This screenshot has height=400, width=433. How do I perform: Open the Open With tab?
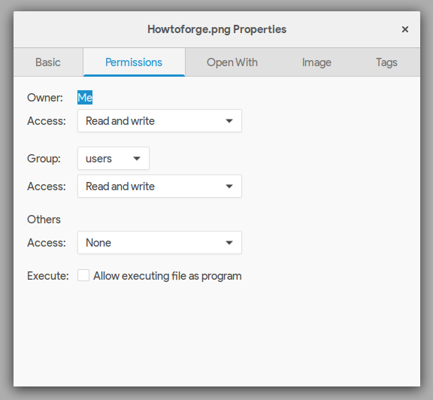(x=232, y=62)
